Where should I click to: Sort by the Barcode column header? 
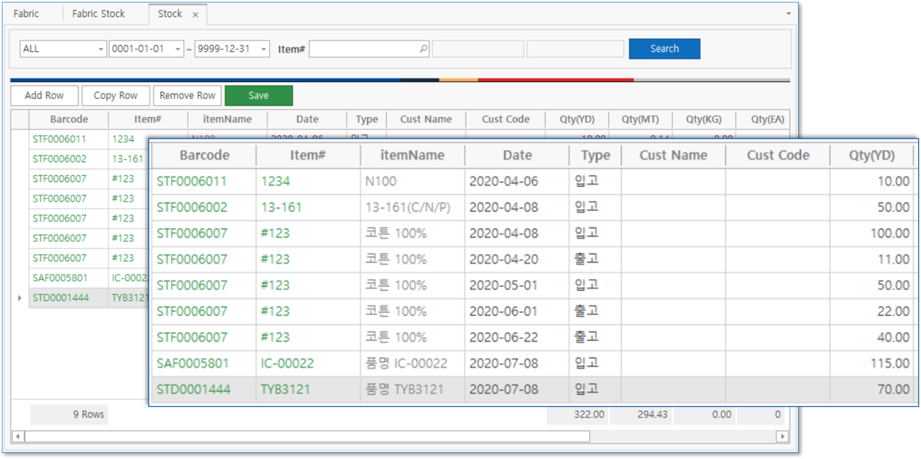tap(69, 119)
